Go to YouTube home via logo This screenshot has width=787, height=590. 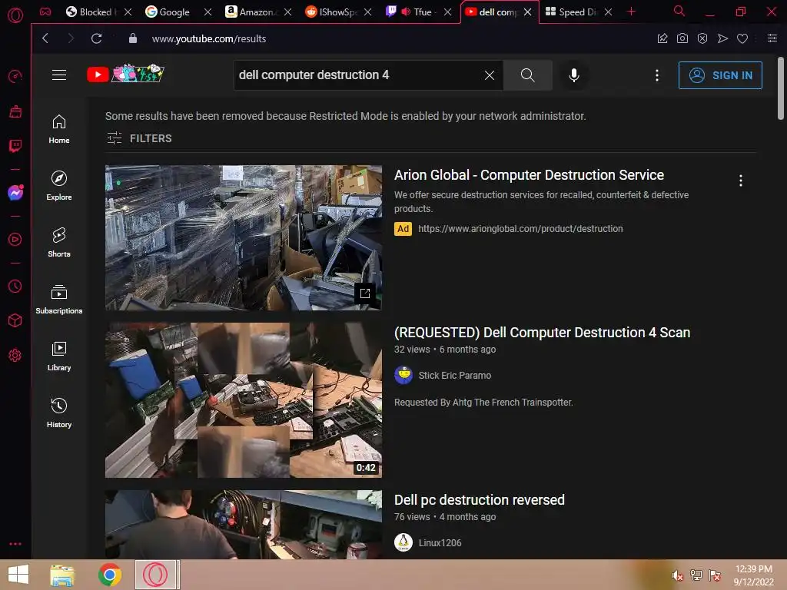(x=125, y=75)
